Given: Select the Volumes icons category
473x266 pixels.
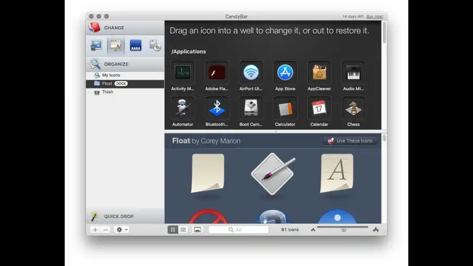Looking at the screenshot, I should click(155, 46).
